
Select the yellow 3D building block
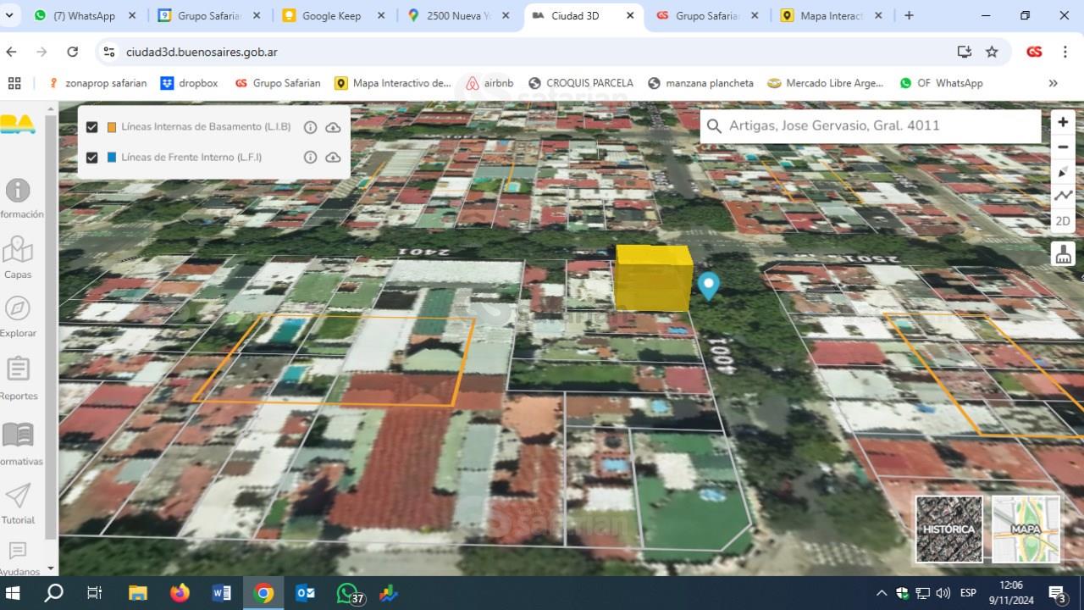(653, 278)
